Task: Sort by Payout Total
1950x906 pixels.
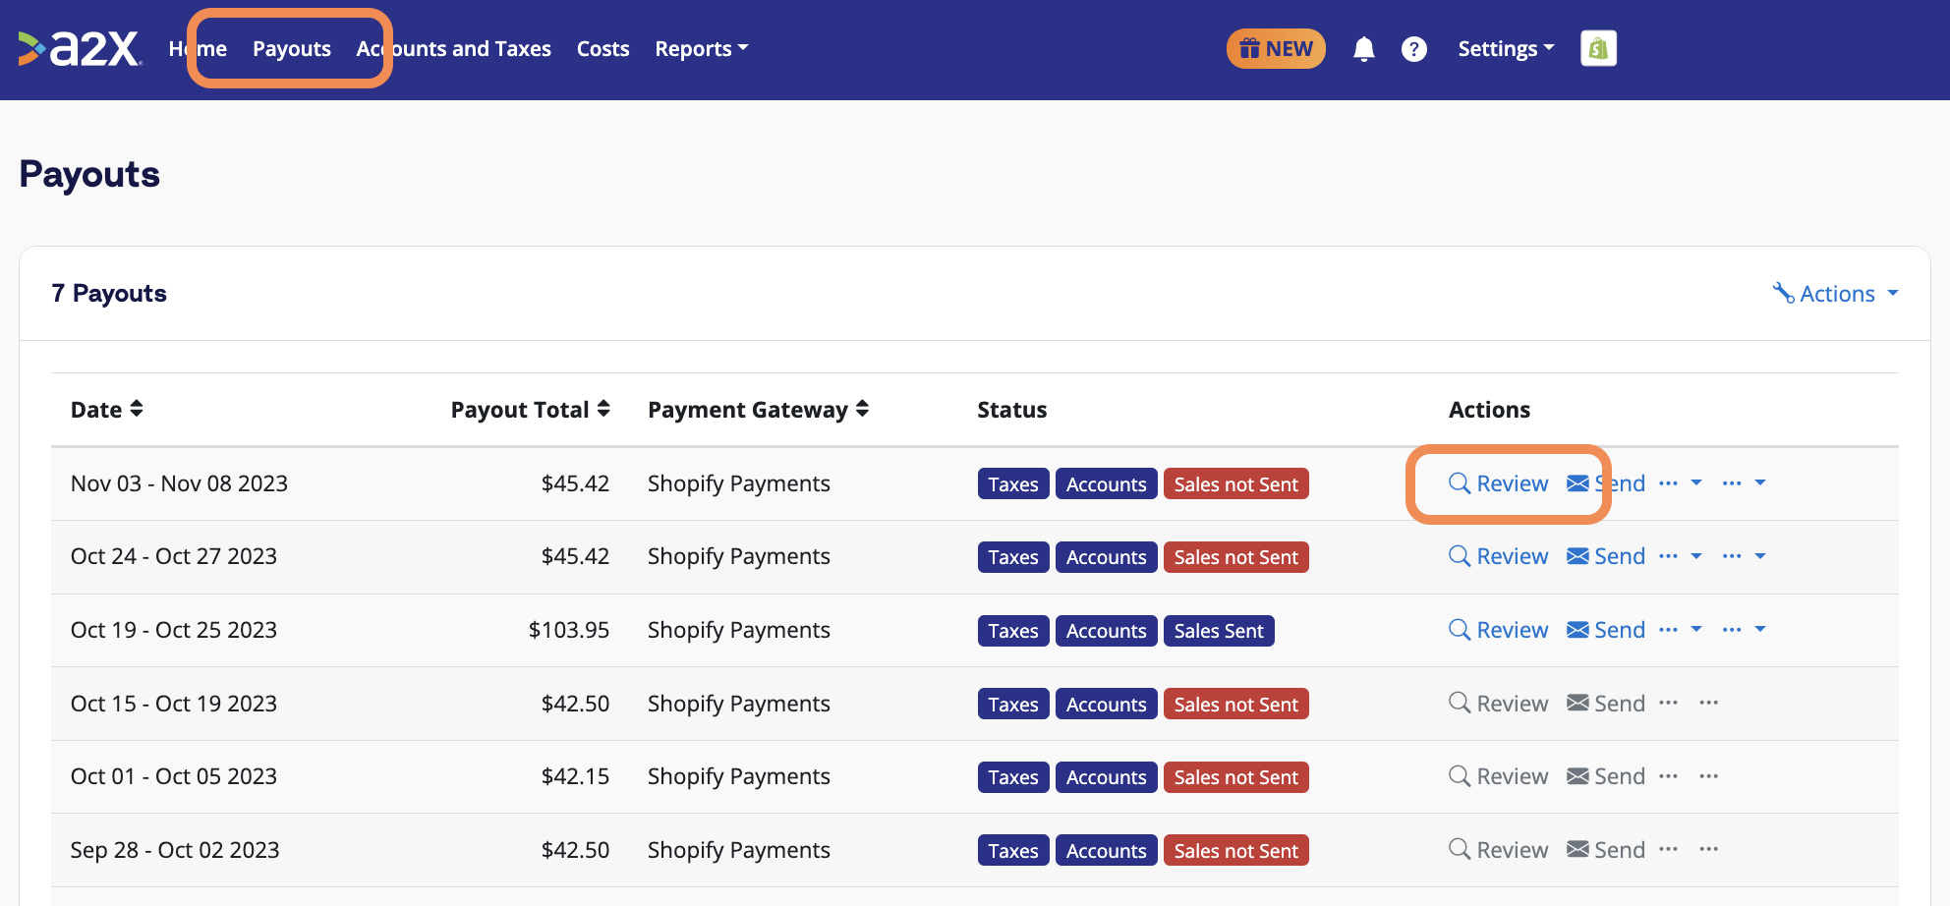Action: coord(531,410)
